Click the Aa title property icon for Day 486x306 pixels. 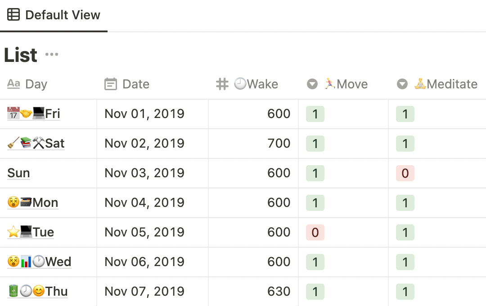[13, 84]
